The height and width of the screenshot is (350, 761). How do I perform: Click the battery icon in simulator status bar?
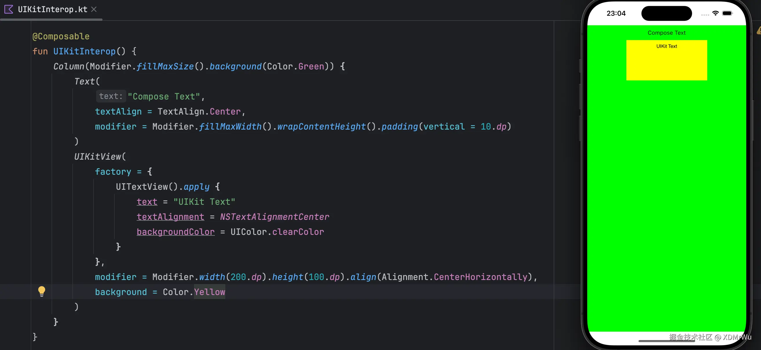pyautogui.click(x=727, y=13)
